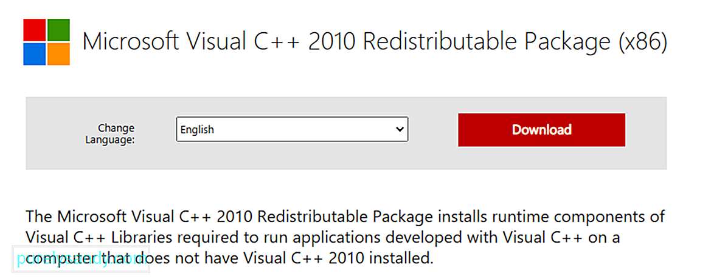Viewport: 711px width, 279px height.
Task: Click the Microsoft four-square logo
Action: point(47,42)
